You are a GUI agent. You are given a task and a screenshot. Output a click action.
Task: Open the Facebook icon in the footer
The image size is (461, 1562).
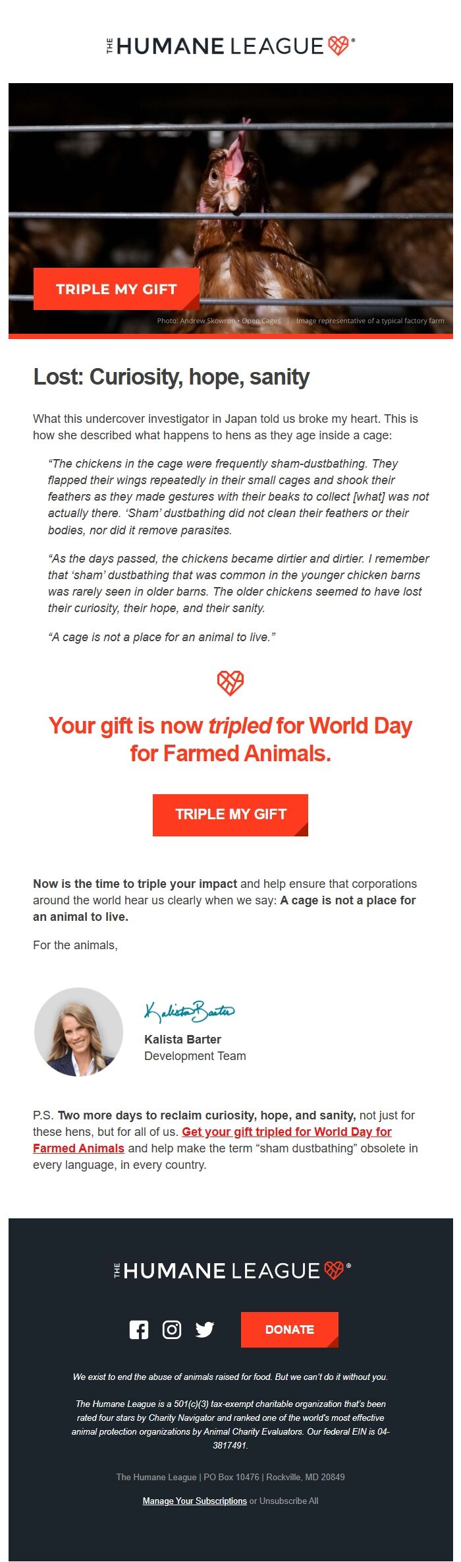[x=139, y=1329]
